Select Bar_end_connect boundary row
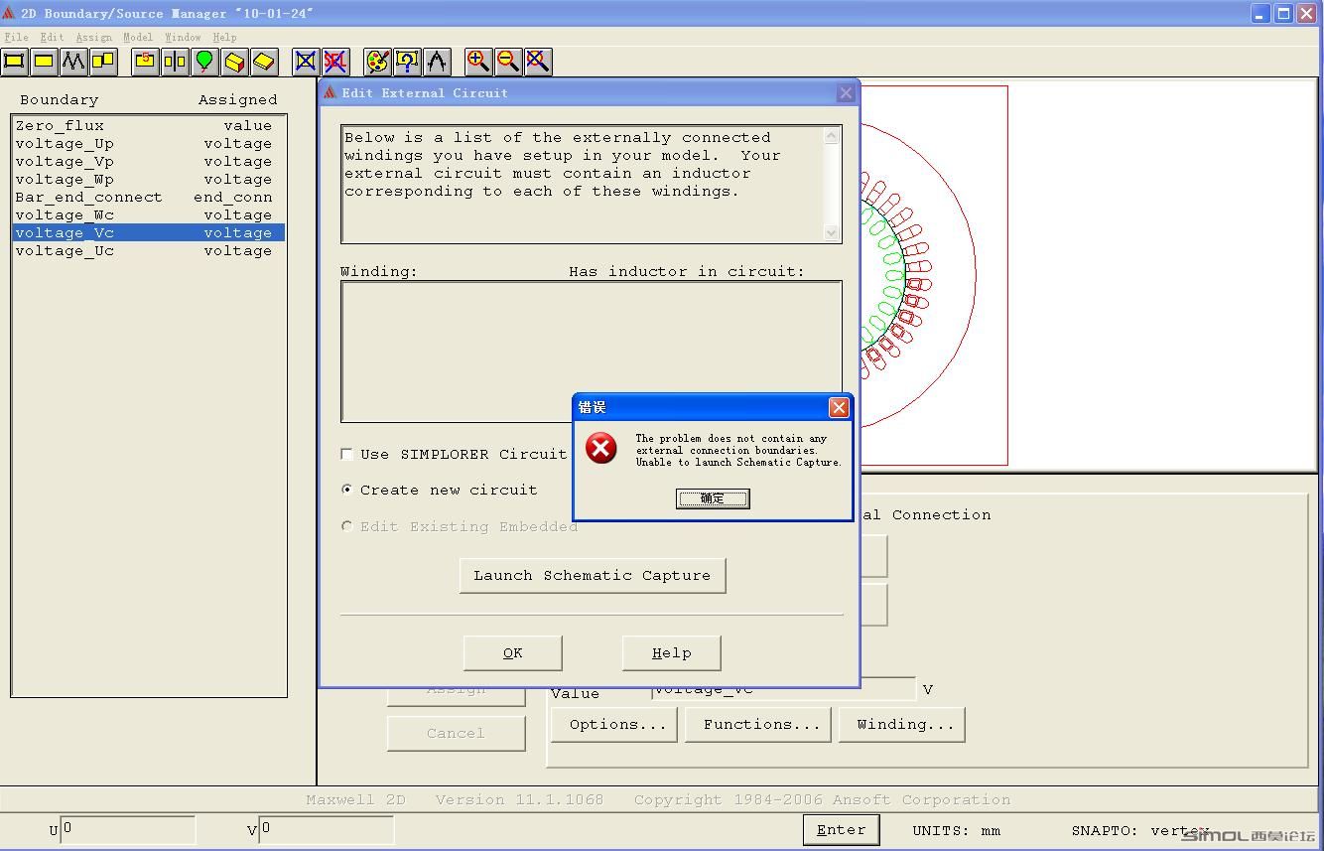 coord(149,197)
